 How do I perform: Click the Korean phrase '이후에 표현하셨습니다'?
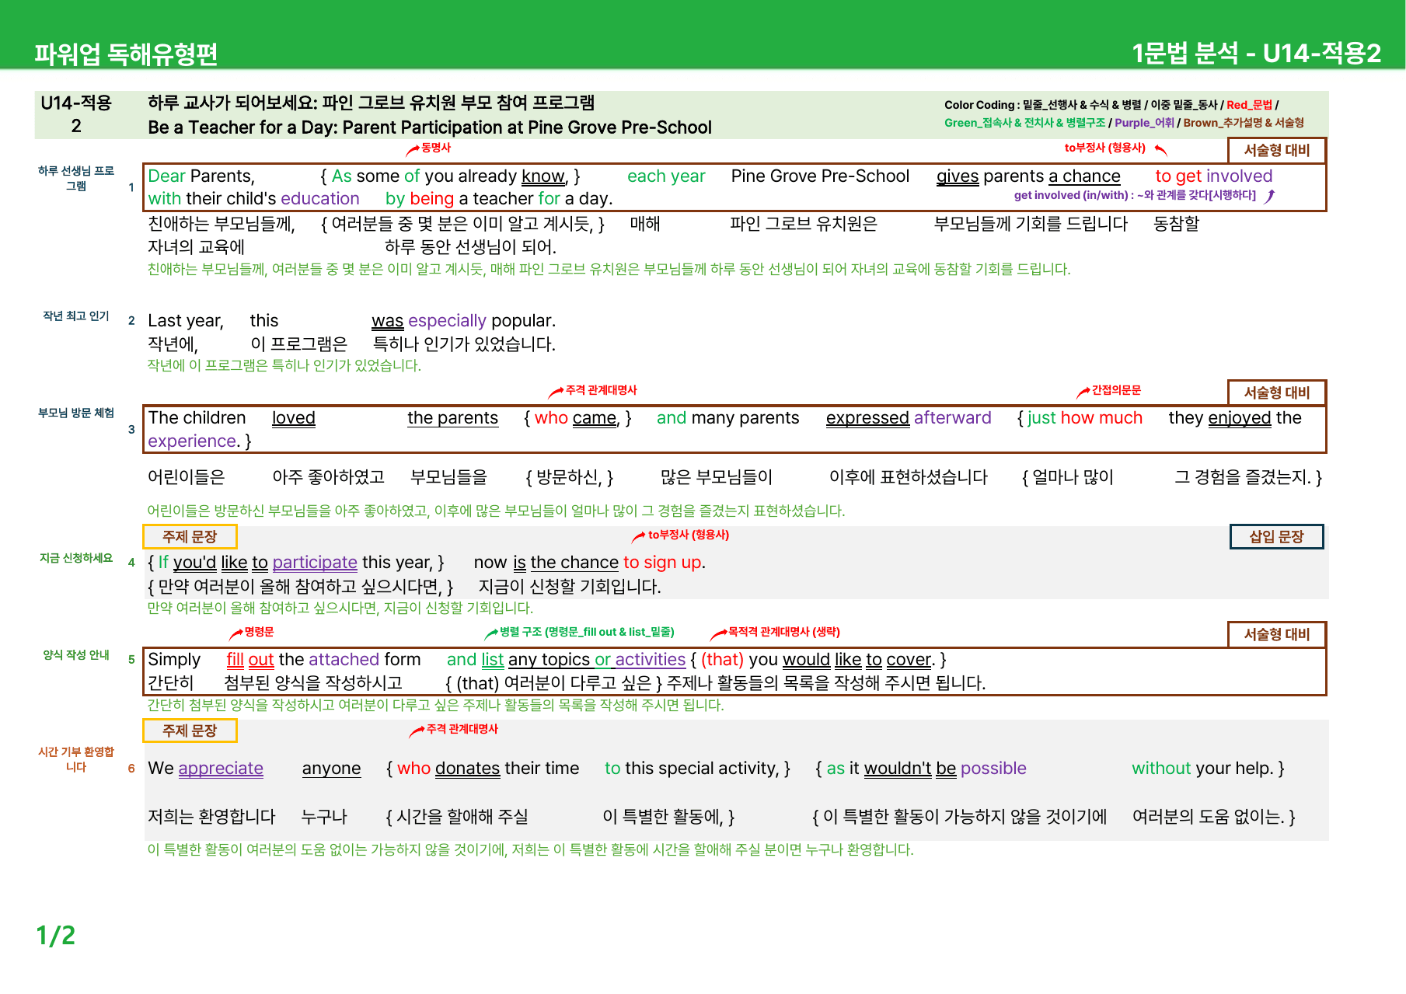(x=909, y=477)
